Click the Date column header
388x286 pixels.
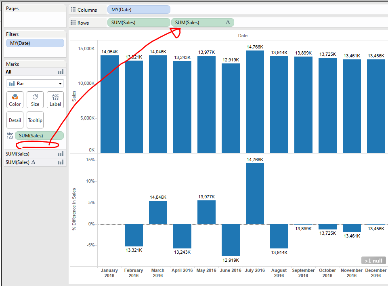243,36
